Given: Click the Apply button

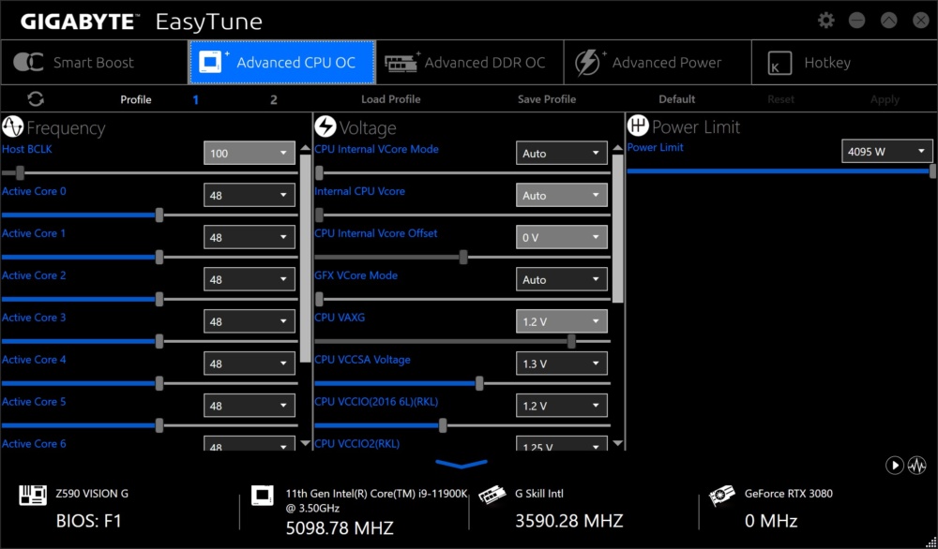Looking at the screenshot, I should tap(885, 99).
